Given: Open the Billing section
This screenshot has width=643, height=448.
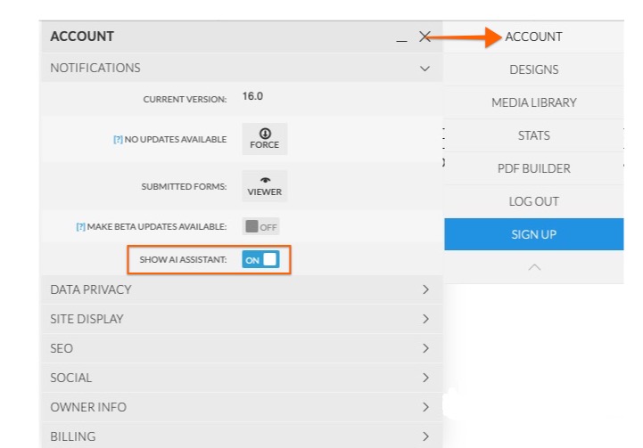Looking at the screenshot, I should point(241,436).
